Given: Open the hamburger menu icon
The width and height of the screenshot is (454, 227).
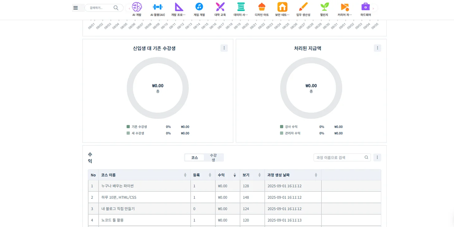Looking at the screenshot, I should click(76, 8).
